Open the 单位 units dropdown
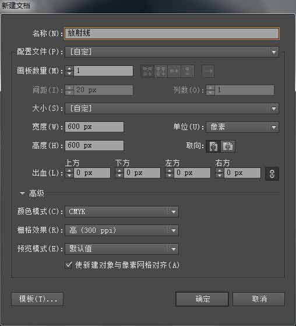 tap(242, 127)
